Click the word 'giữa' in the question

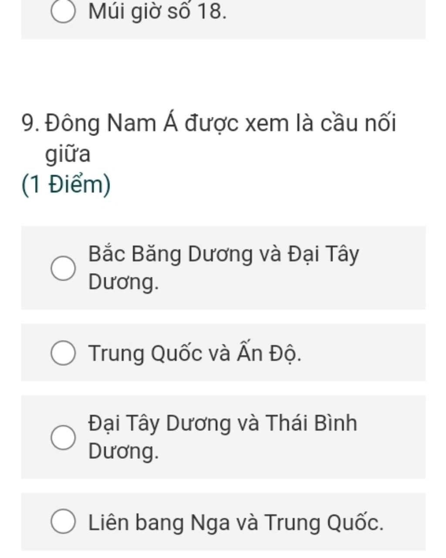[x=68, y=154]
